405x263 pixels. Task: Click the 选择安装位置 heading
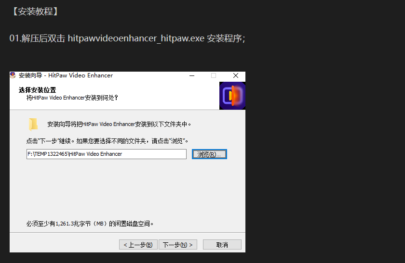[38, 90]
